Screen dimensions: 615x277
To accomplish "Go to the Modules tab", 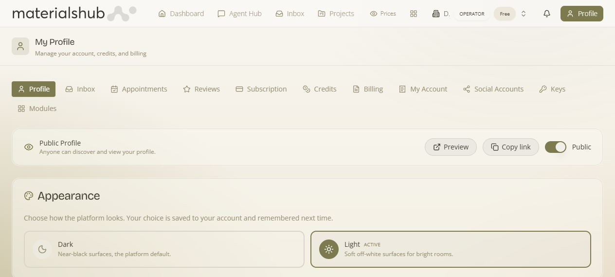I will pos(37,109).
